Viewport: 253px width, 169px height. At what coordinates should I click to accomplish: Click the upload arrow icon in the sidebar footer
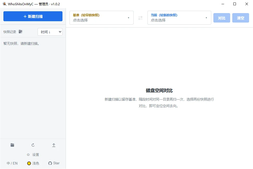click(x=54, y=145)
